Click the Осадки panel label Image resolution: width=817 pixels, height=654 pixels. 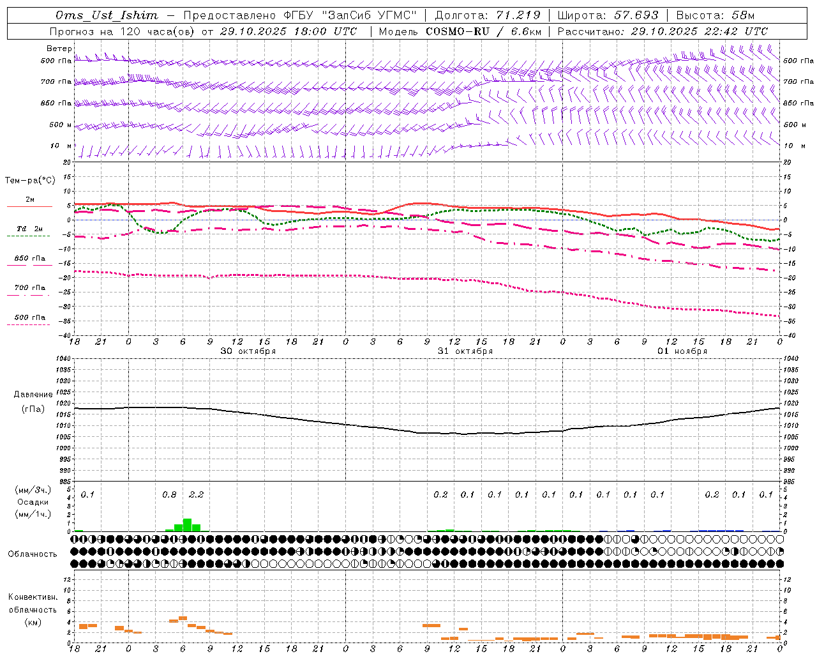(33, 502)
